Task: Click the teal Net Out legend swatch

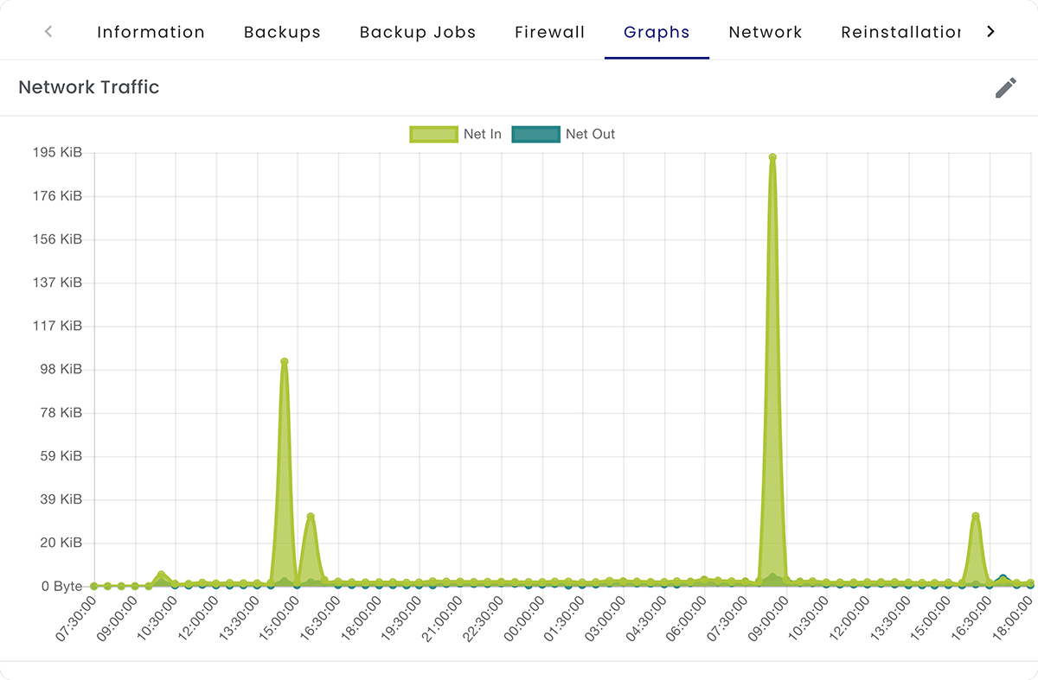Action: coord(535,134)
